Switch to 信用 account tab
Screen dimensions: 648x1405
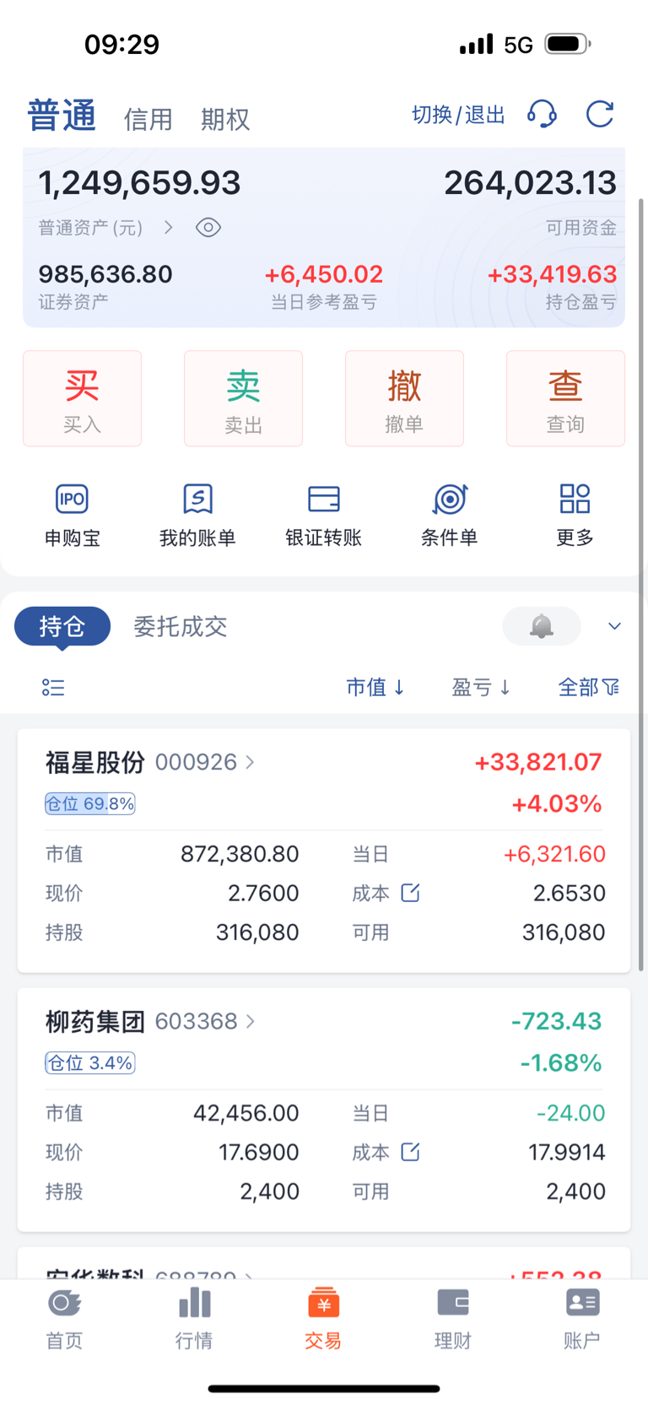coord(148,119)
